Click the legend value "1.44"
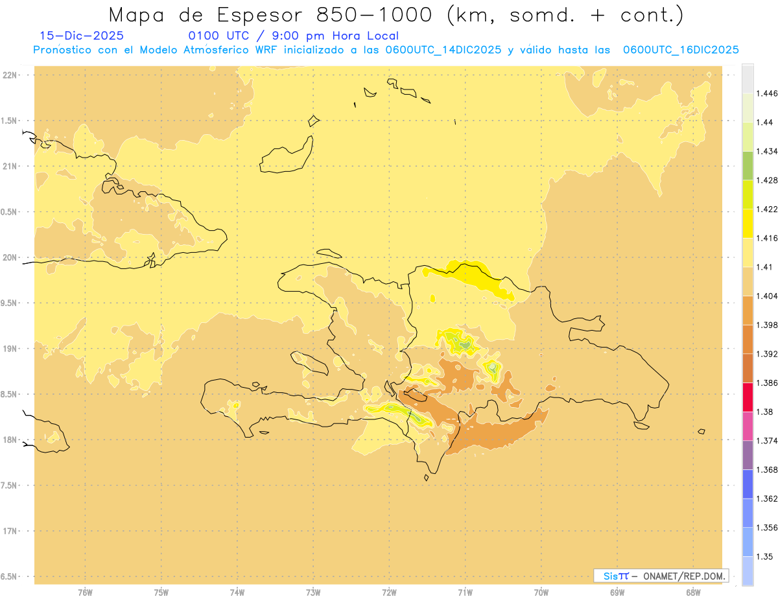Viewport: 778px width, 601px height. click(764, 123)
